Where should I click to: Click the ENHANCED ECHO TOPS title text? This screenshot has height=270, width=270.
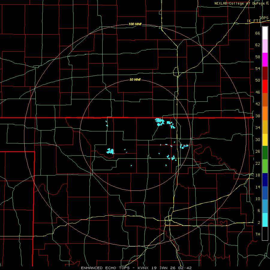[x=105, y=268]
